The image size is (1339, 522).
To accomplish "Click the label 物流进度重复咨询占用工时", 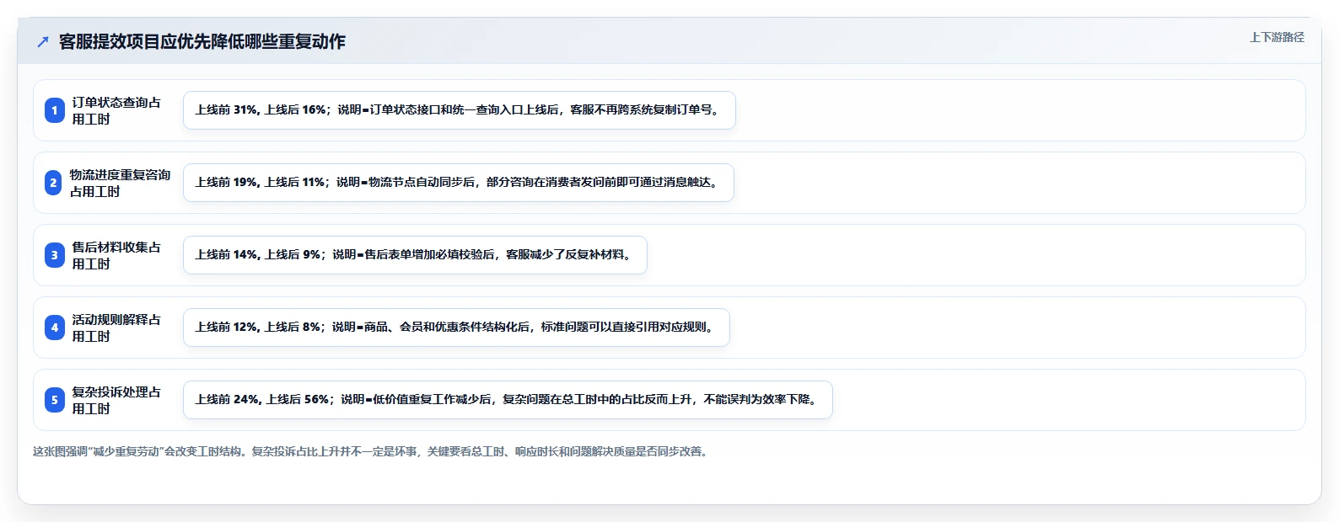I will click(x=121, y=183).
